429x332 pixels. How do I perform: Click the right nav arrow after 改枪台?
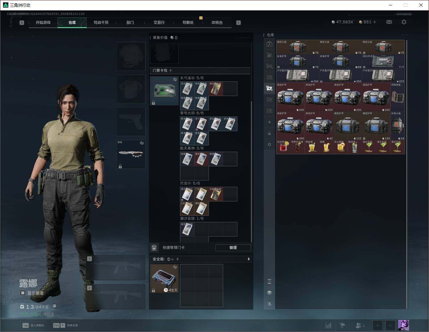click(238, 23)
